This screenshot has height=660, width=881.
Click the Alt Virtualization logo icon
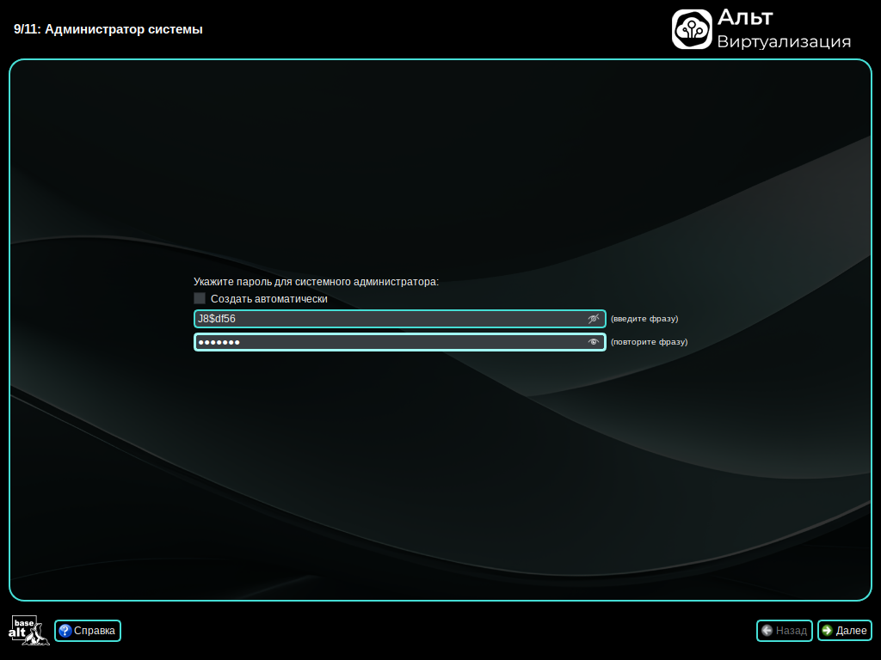[692, 29]
